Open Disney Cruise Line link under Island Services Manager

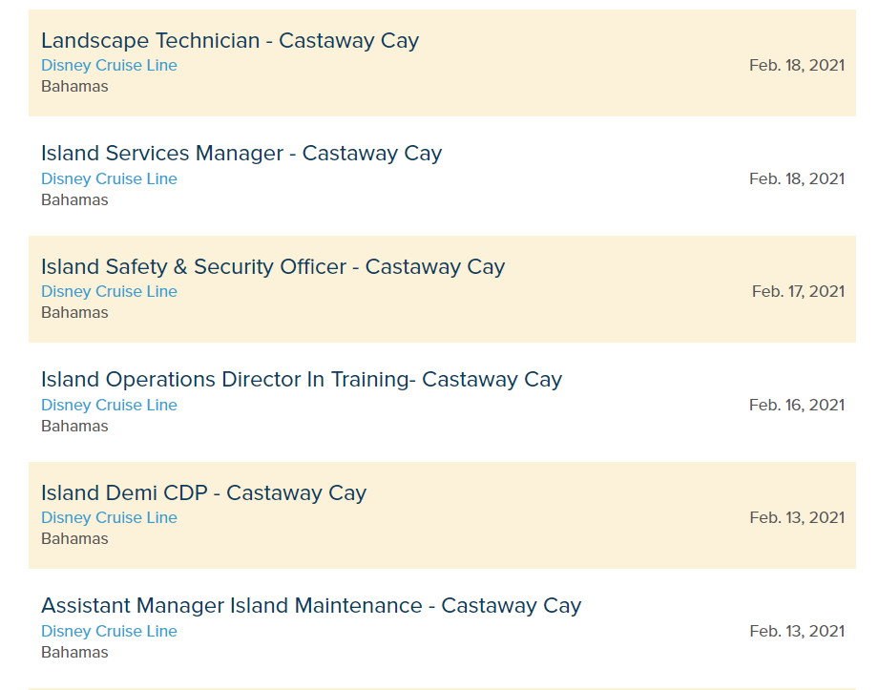pos(109,179)
